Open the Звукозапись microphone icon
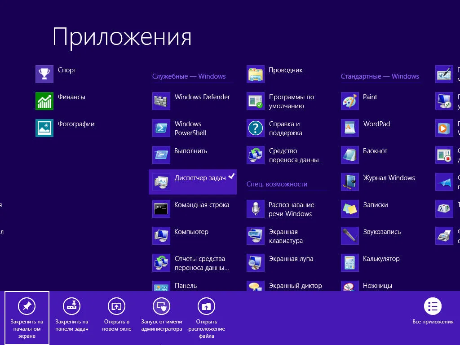Screen dimensions: 460x345 [x=349, y=236]
